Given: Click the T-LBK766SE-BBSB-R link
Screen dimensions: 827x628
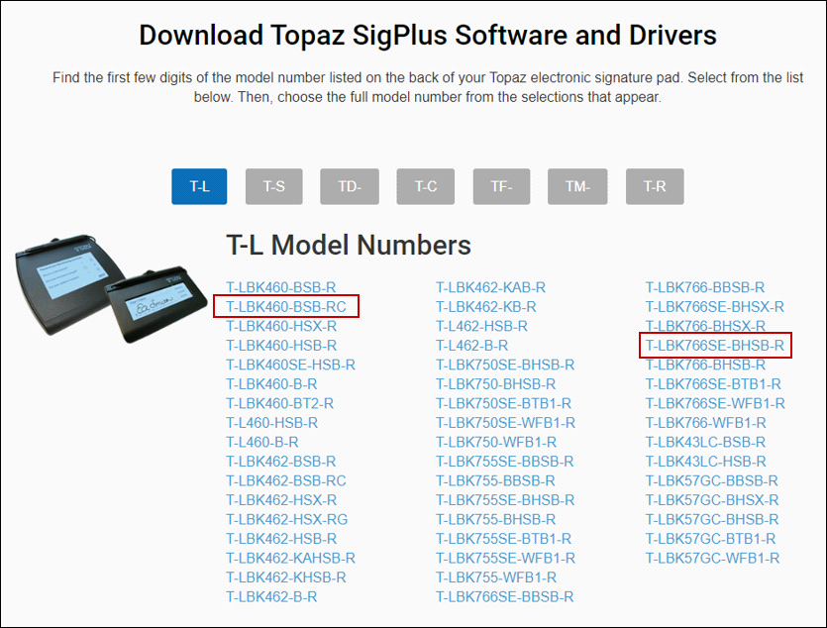Looking at the screenshot, I should 505,597.
